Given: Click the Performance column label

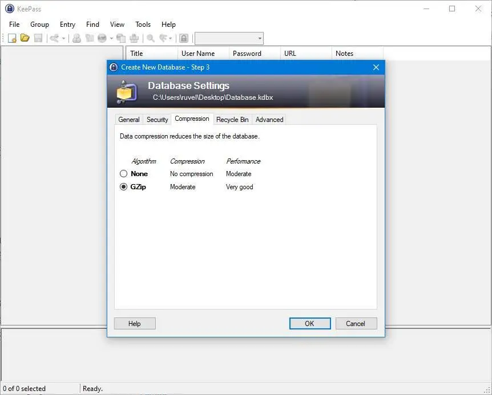Looking at the screenshot, I should (243, 161).
